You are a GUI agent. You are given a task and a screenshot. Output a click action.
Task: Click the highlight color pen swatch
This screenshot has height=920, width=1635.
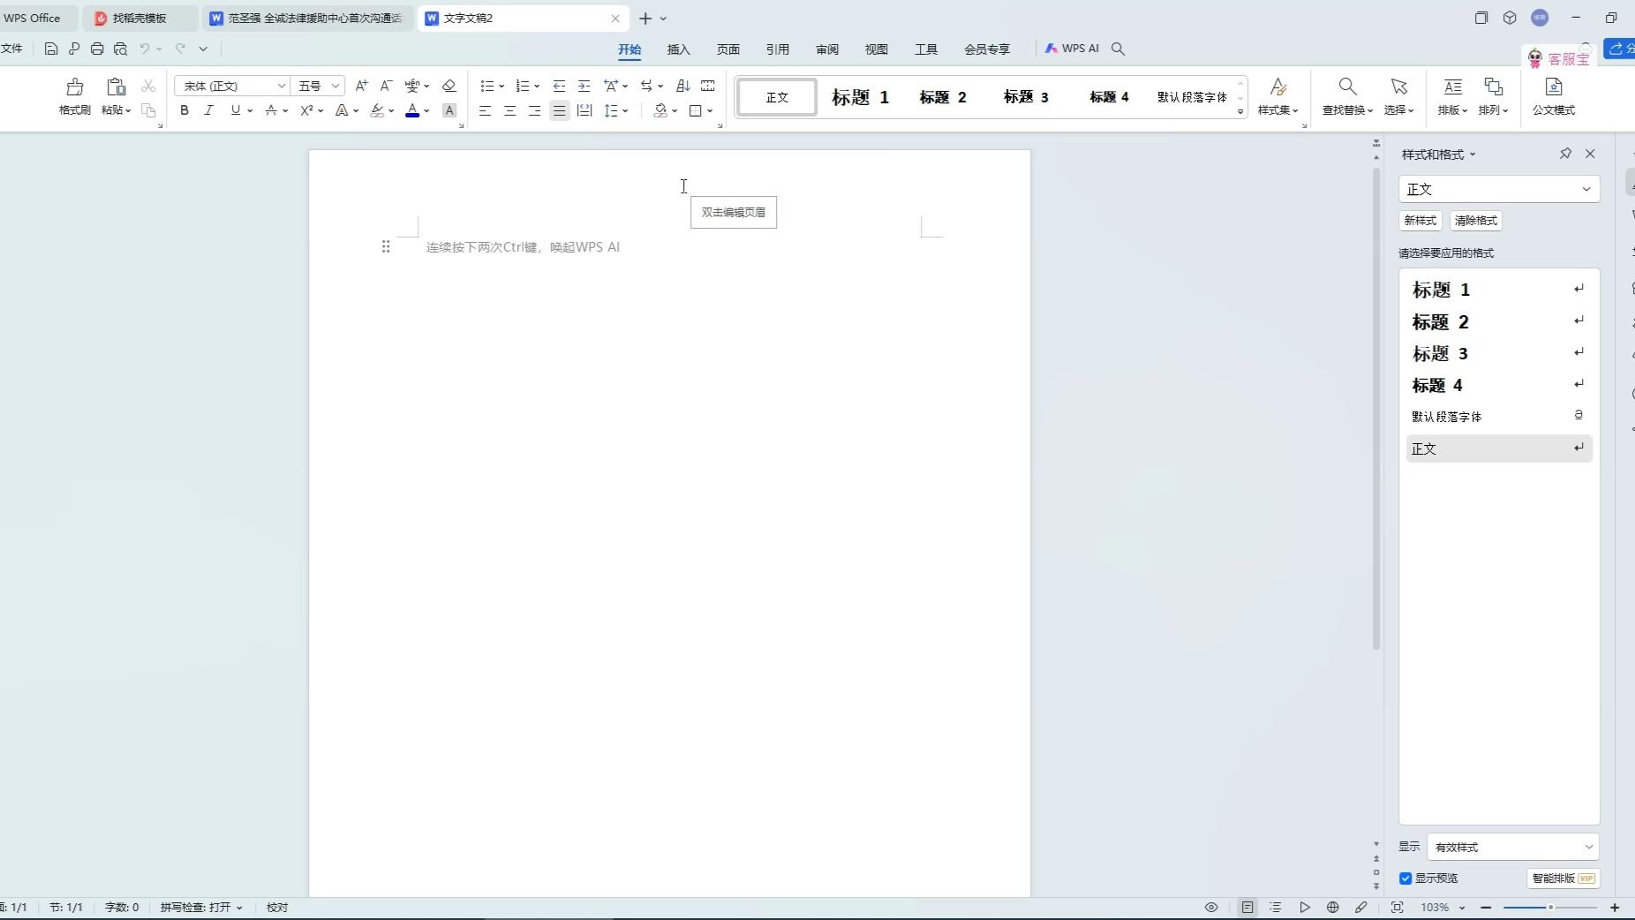(x=377, y=110)
